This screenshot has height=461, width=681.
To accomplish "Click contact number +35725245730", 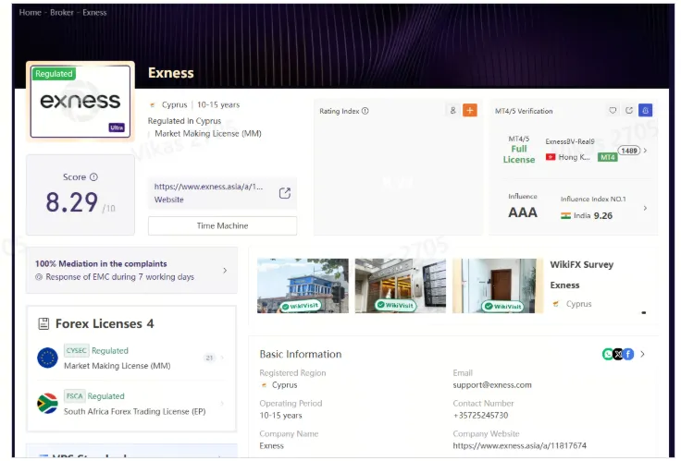I will point(480,415).
